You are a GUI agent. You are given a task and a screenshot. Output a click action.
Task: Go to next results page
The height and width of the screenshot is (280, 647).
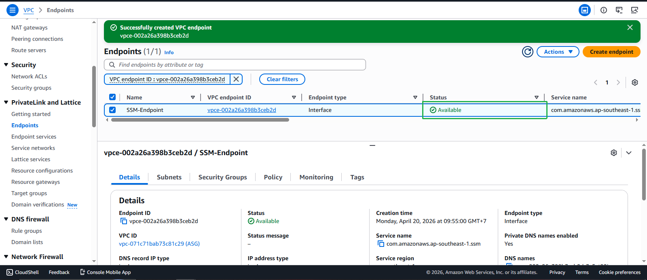(x=618, y=82)
